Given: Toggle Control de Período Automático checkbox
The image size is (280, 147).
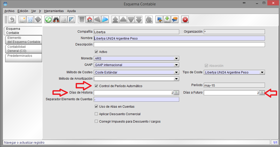Looking at the screenshot, I should 97,86.
